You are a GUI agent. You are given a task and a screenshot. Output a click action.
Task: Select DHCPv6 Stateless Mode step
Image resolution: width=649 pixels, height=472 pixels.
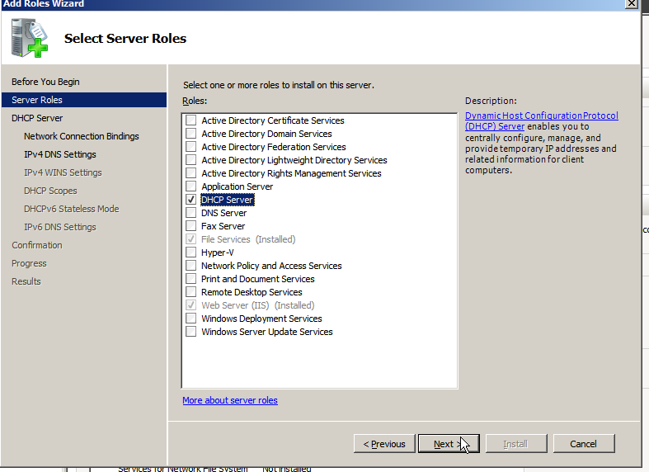click(x=72, y=209)
